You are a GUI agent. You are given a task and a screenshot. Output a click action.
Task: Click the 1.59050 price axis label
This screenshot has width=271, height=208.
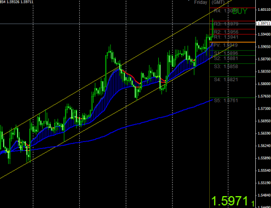264,47
